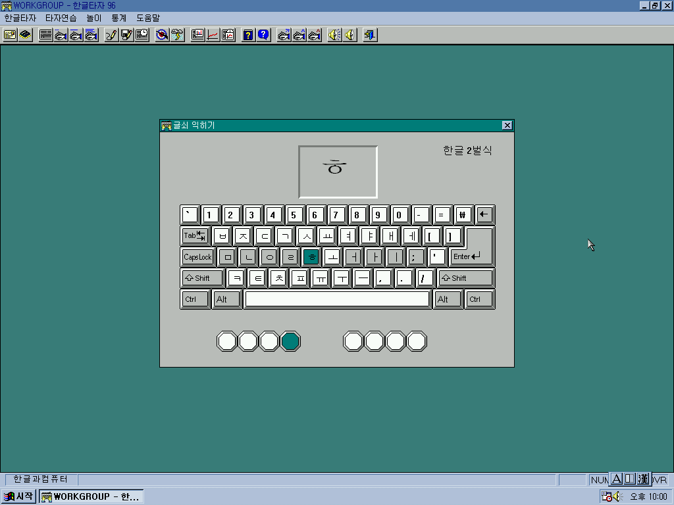Open the 도움말 menu
This screenshot has width=674, height=505.
click(x=148, y=18)
